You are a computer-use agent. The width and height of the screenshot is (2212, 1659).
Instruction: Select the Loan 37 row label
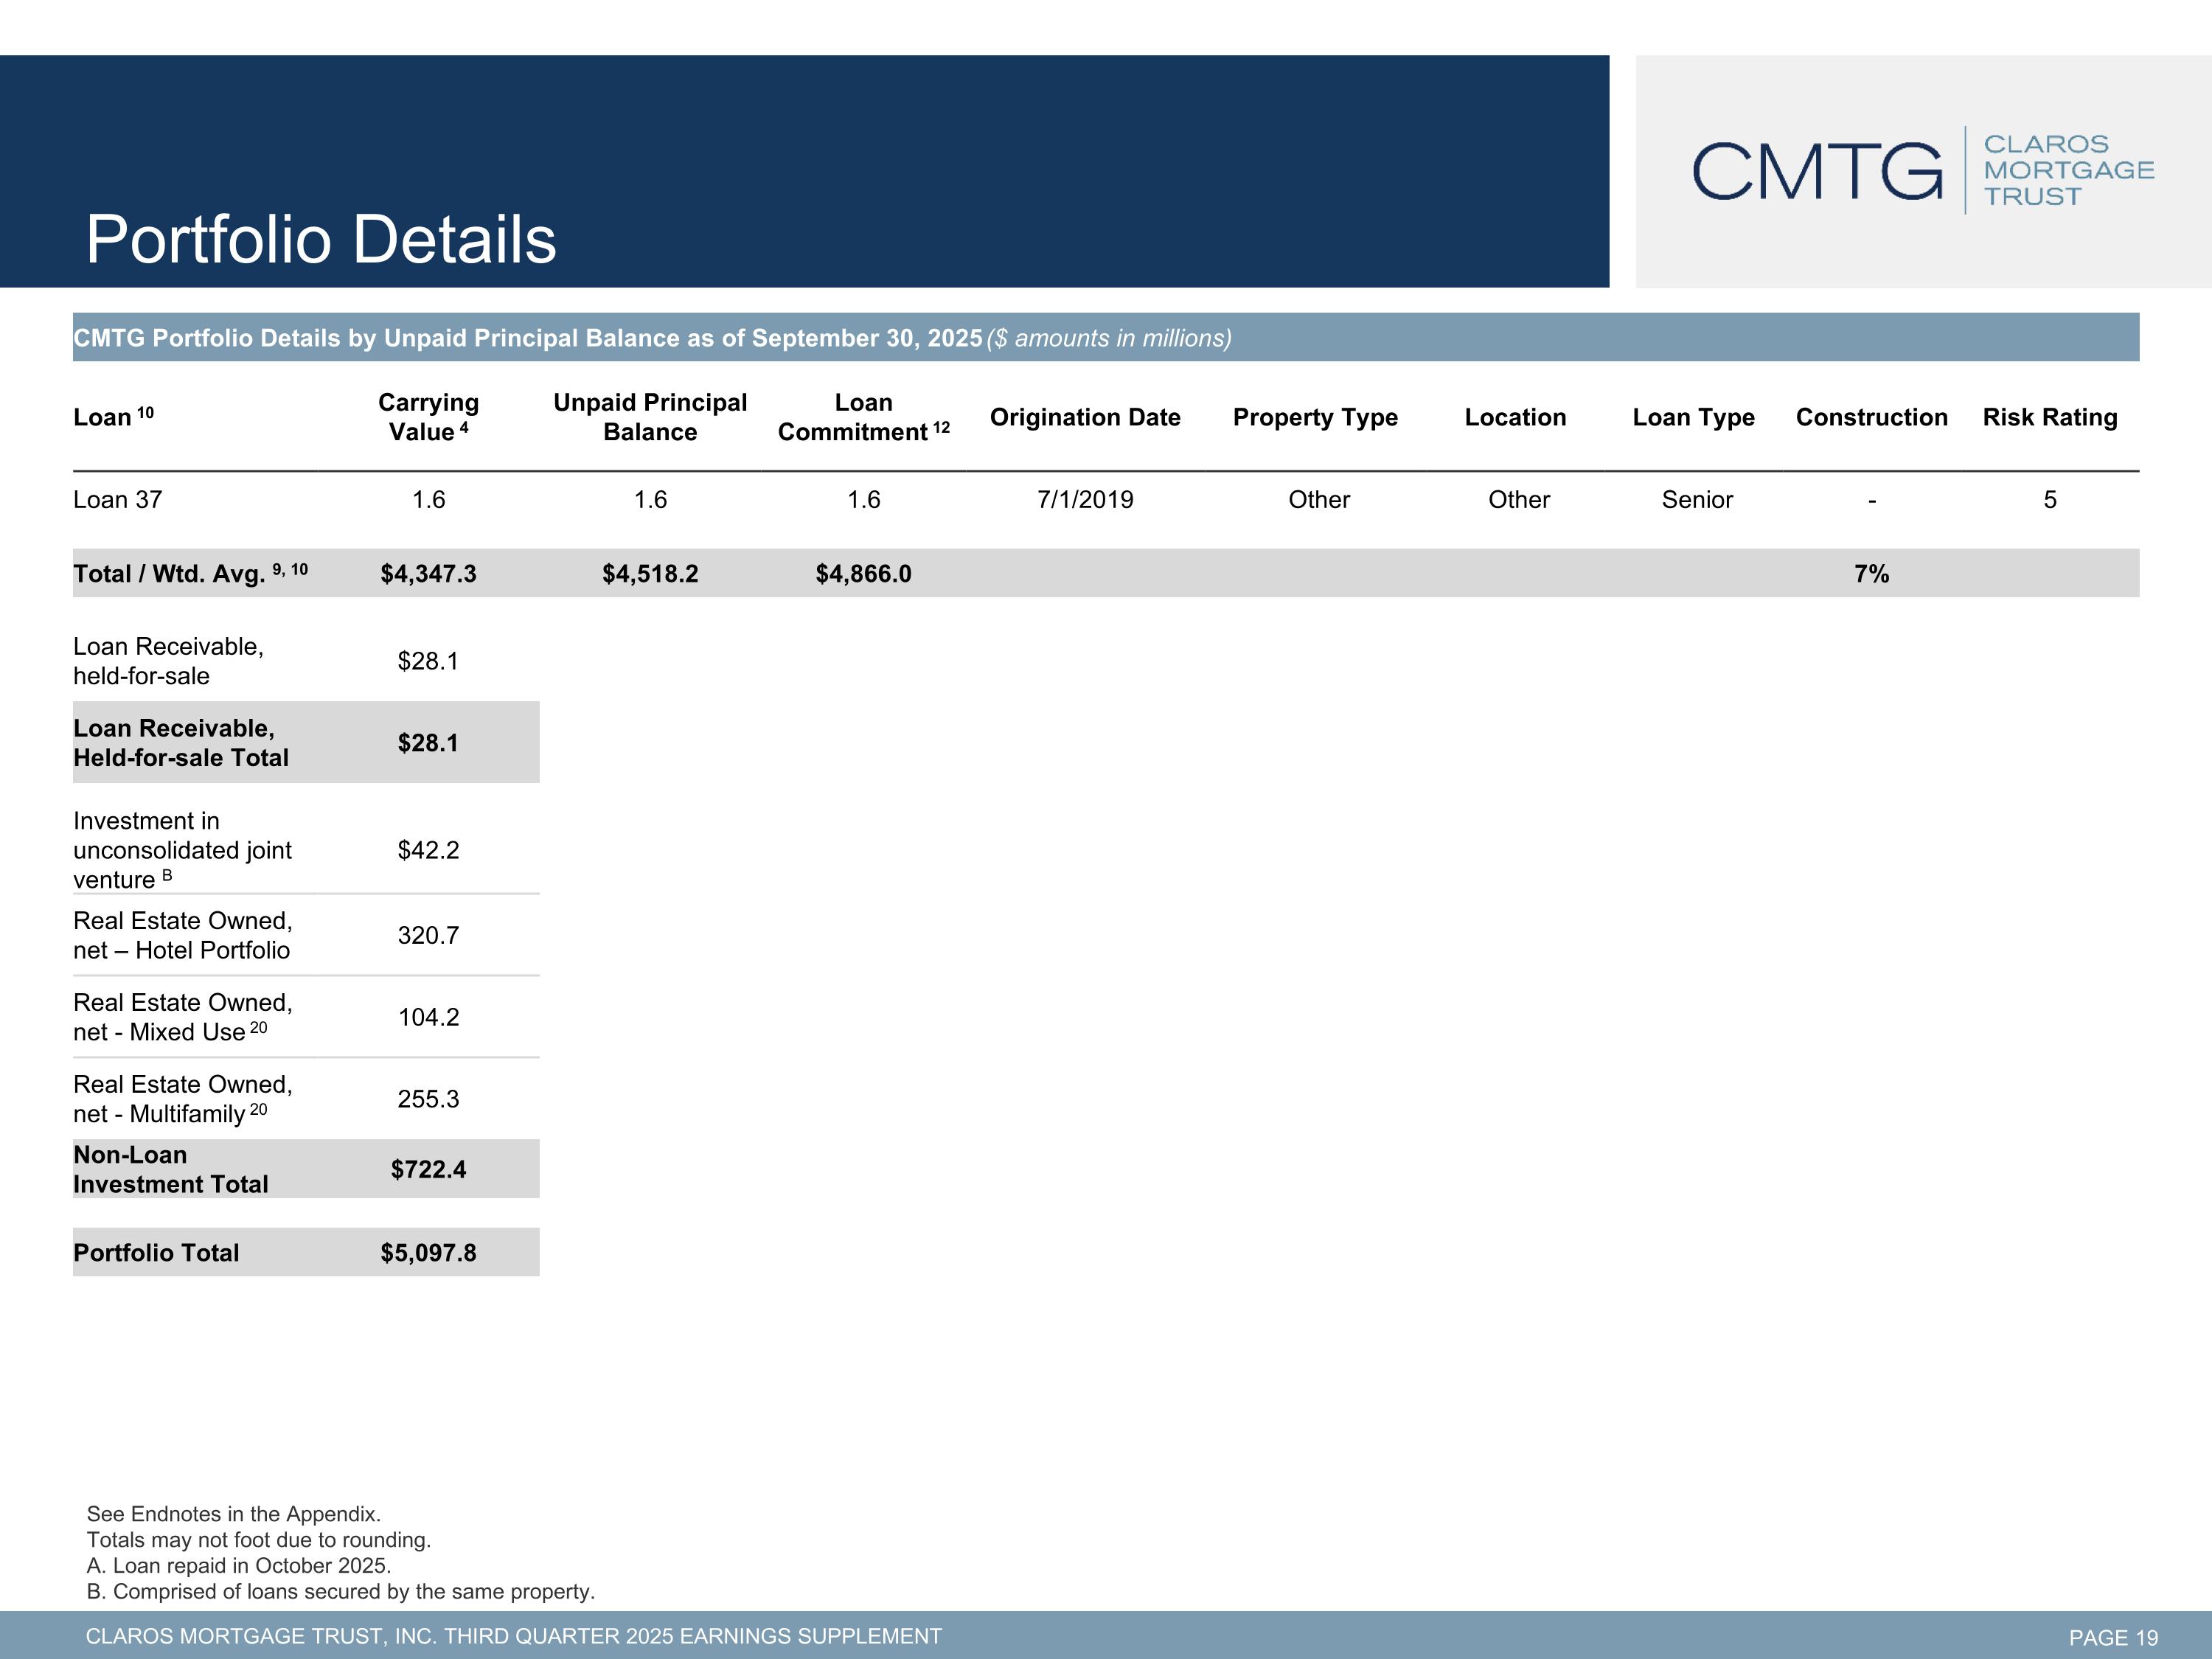[x=117, y=500]
